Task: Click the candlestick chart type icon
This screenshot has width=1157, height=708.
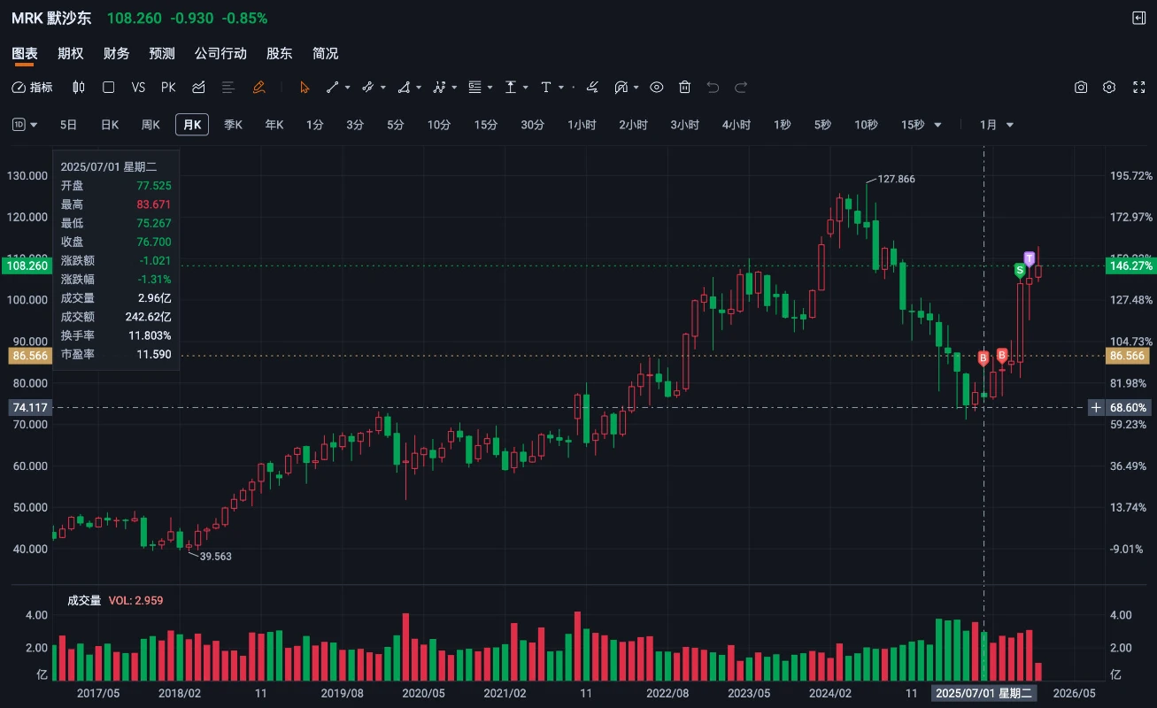Action: tap(79, 88)
